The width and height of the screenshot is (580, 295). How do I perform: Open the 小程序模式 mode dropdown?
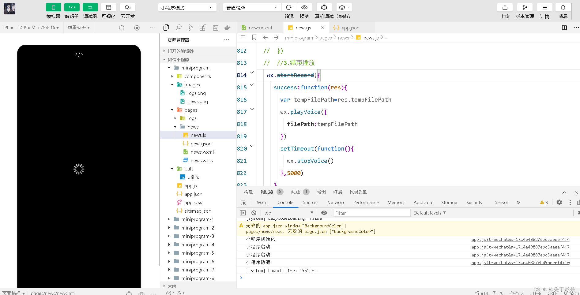click(x=187, y=7)
